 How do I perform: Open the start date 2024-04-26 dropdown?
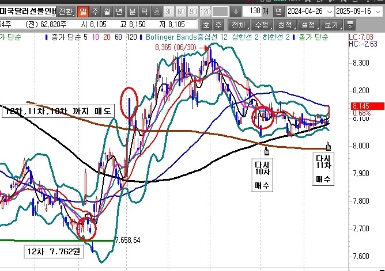pos(330,12)
